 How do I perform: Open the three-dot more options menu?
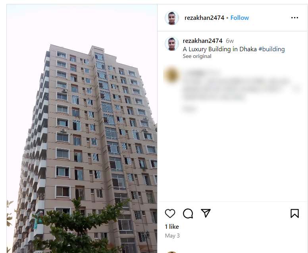[295, 18]
